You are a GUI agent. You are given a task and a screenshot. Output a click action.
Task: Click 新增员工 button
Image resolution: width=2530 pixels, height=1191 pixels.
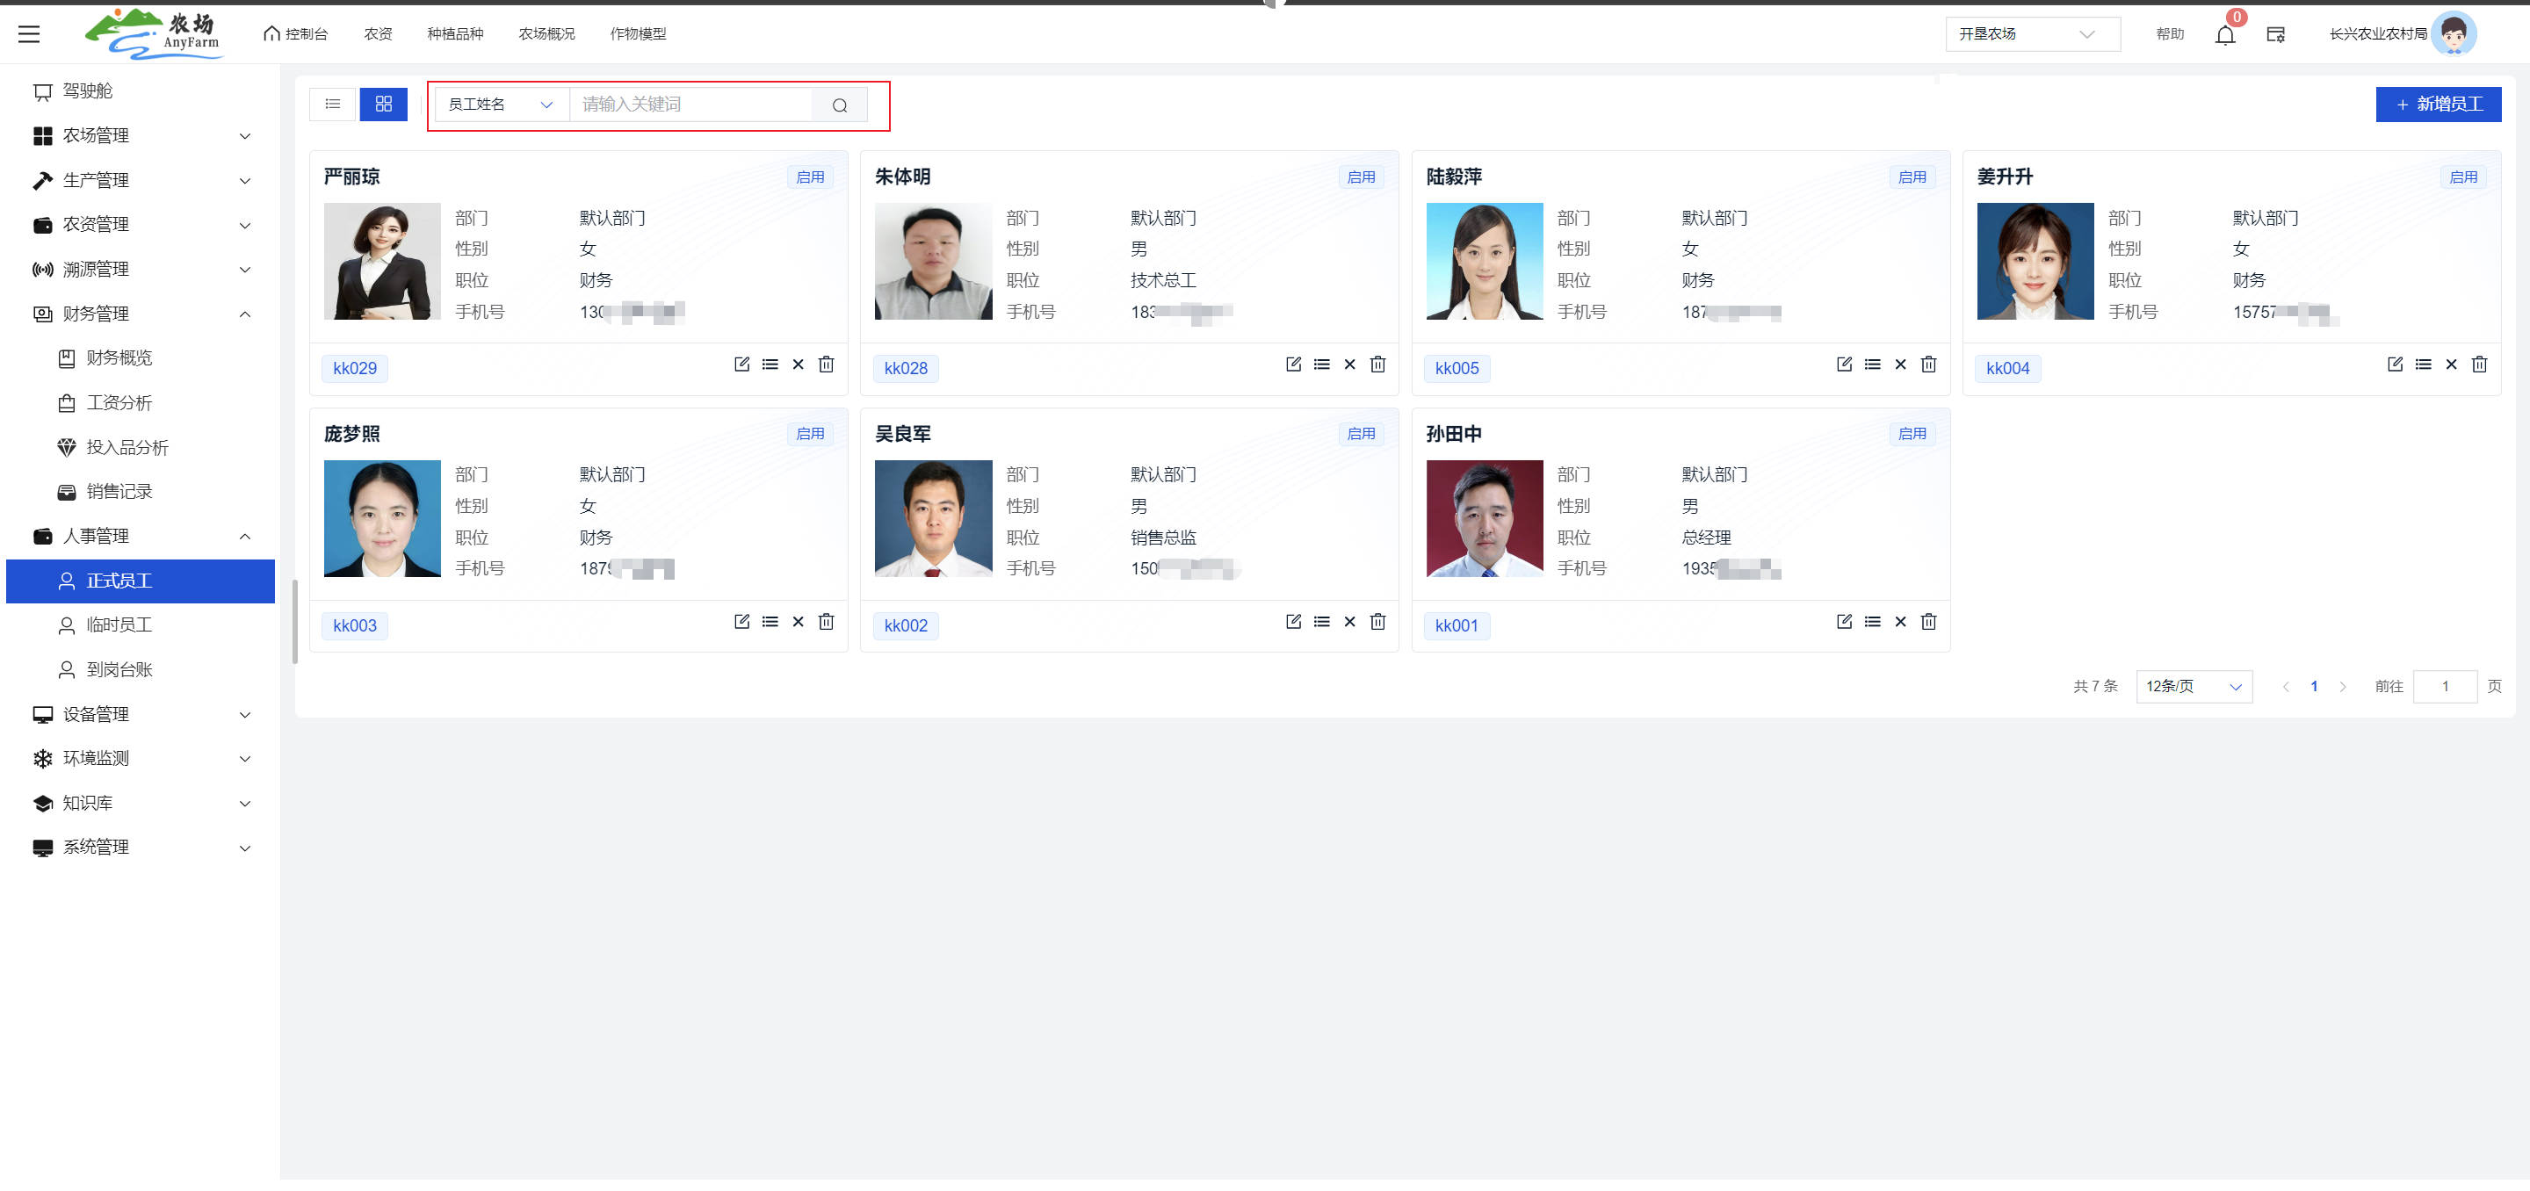tap(2438, 104)
